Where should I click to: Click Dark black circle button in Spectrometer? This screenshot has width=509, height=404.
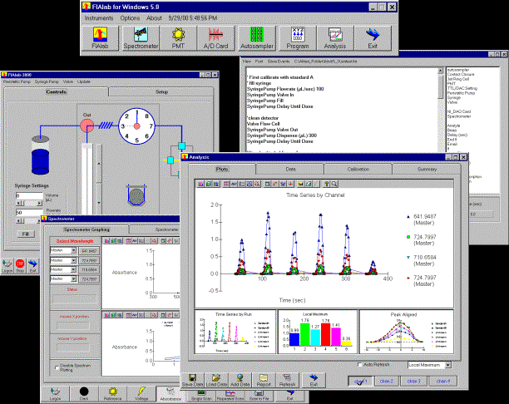[x=84, y=394]
